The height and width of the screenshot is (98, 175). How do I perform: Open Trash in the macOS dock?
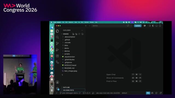(x=52, y=90)
